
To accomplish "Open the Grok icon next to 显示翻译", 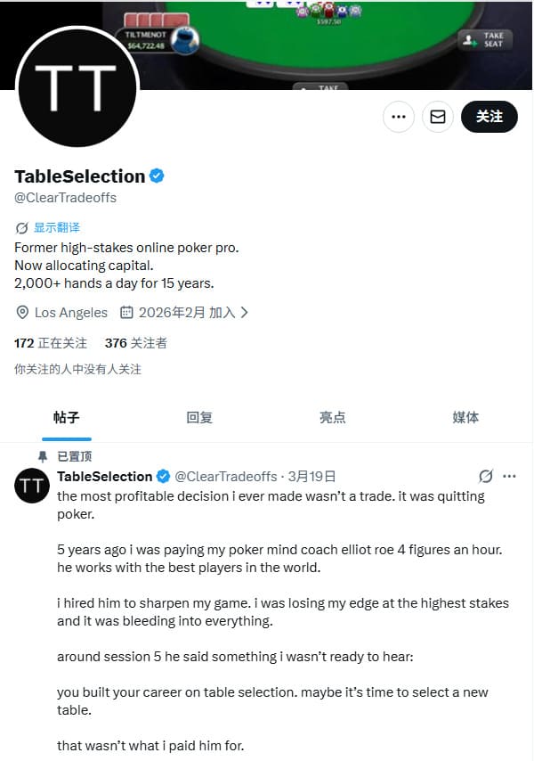I will click(x=20, y=227).
